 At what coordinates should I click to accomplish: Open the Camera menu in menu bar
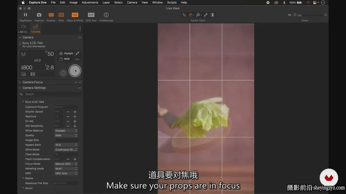[x=132, y=2]
